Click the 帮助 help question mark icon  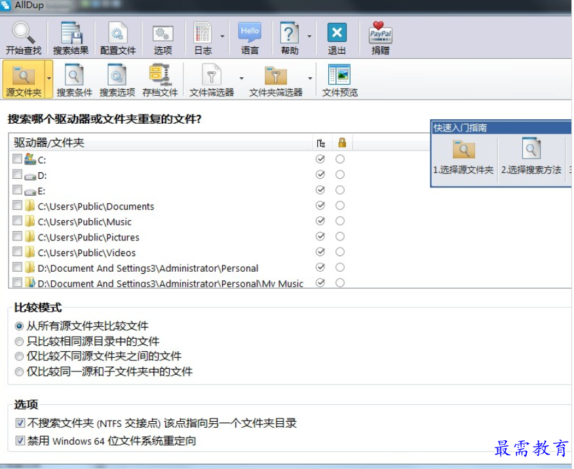pos(290,38)
